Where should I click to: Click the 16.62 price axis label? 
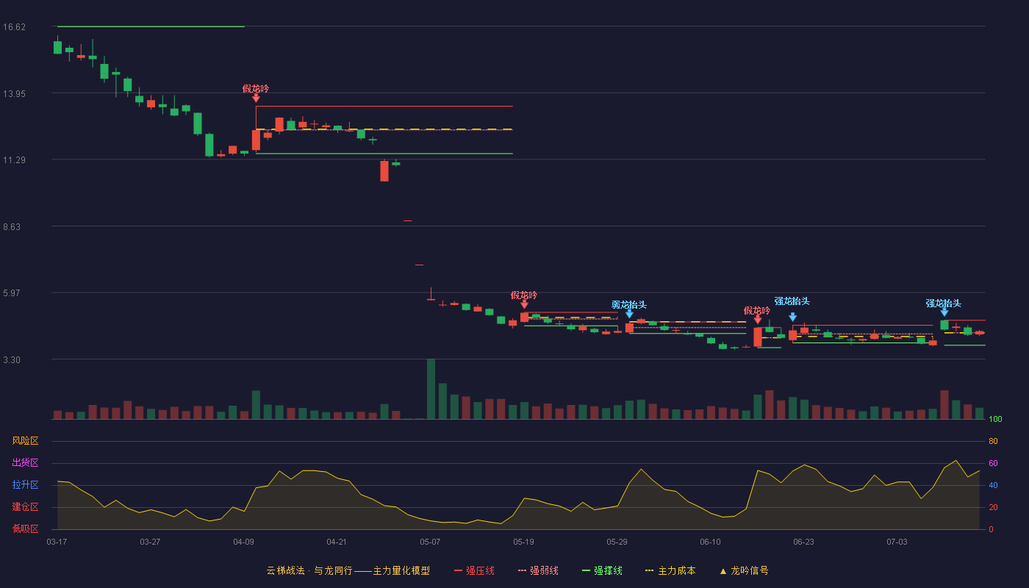tap(14, 27)
